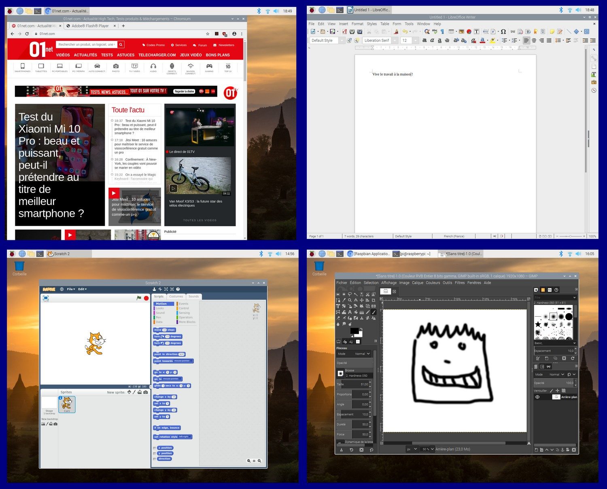Open Liberation Serif font name dropdown
This screenshot has height=489, width=607.
395,40
